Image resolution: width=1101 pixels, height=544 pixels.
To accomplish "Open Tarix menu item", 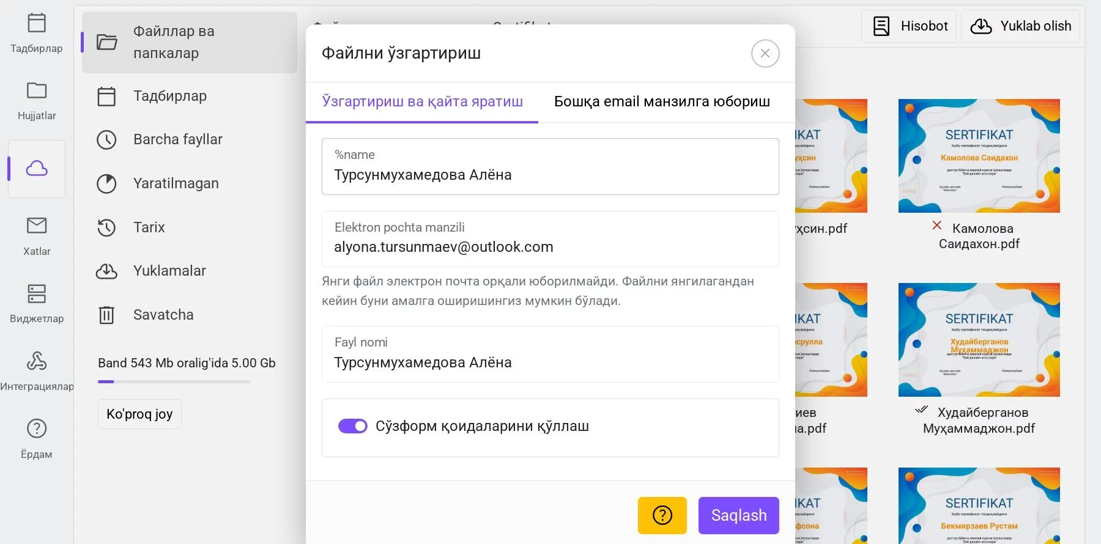I will click(x=190, y=227).
